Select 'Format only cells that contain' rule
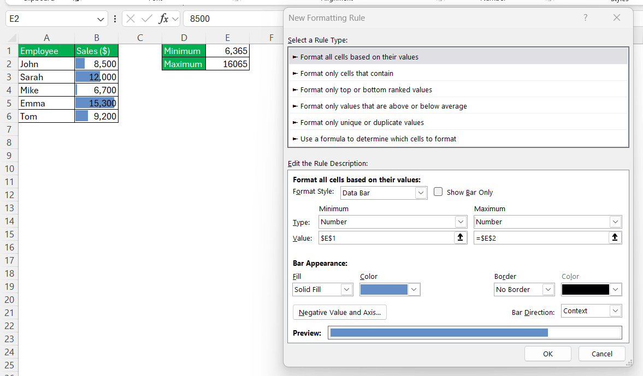The width and height of the screenshot is (643, 376). (458, 73)
